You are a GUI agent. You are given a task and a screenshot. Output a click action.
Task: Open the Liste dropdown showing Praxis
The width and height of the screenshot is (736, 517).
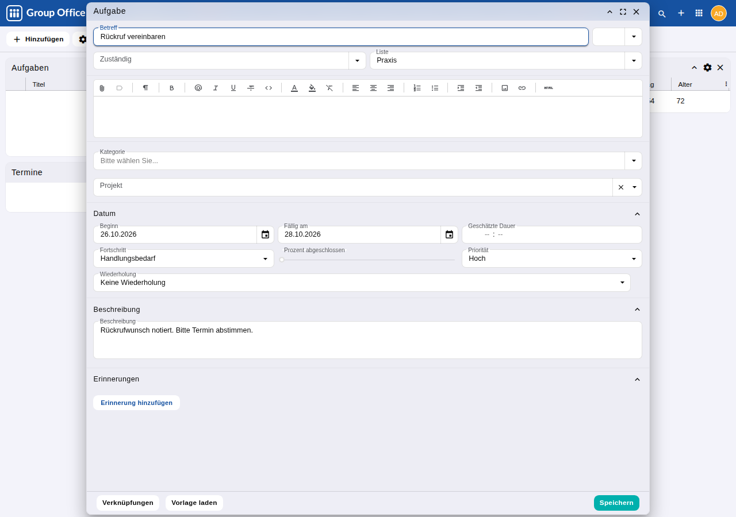634,60
